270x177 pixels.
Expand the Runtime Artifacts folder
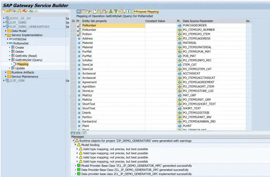click(x=6, y=72)
